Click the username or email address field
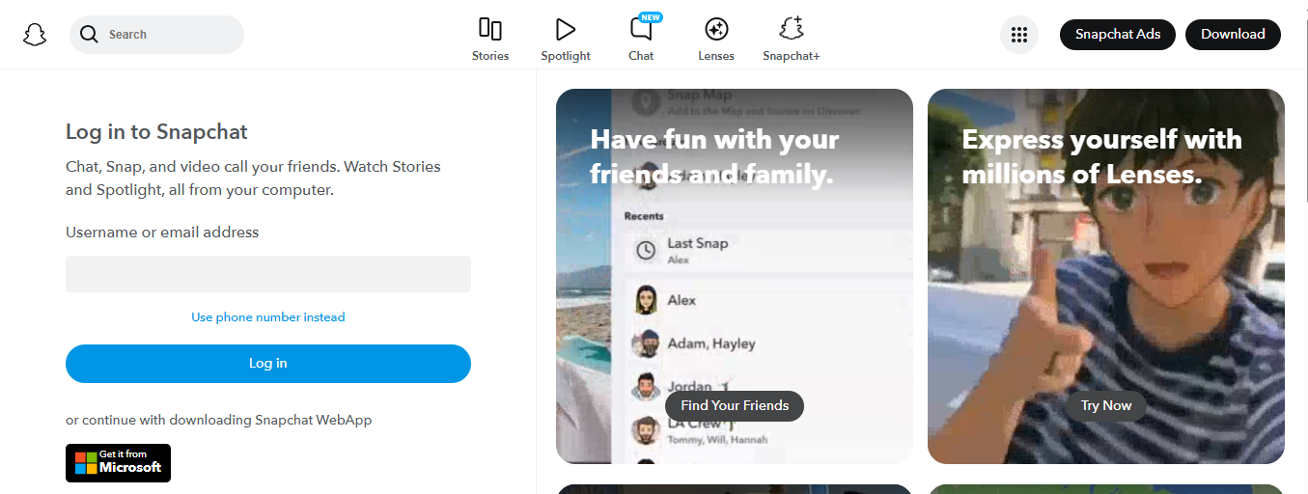Image resolution: width=1308 pixels, height=494 pixels. click(x=268, y=274)
